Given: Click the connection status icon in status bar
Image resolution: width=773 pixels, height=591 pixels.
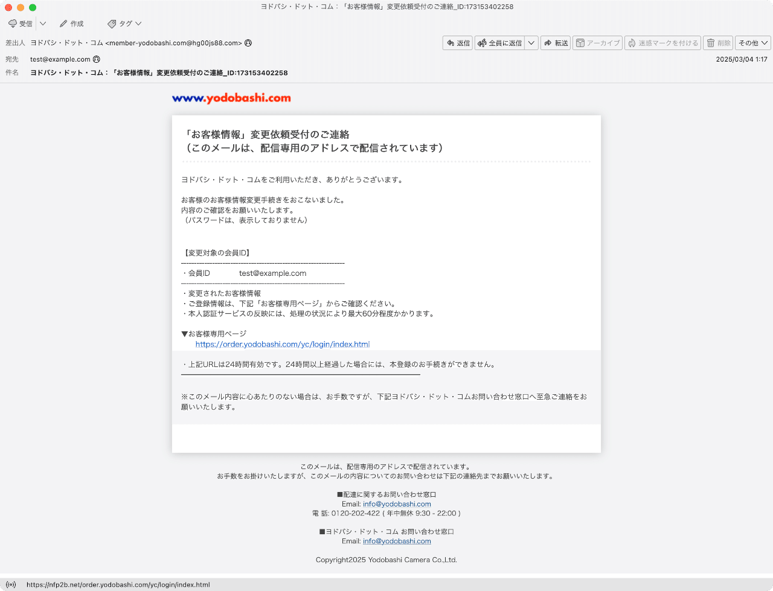Looking at the screenshot, I should tap(11, 584).
